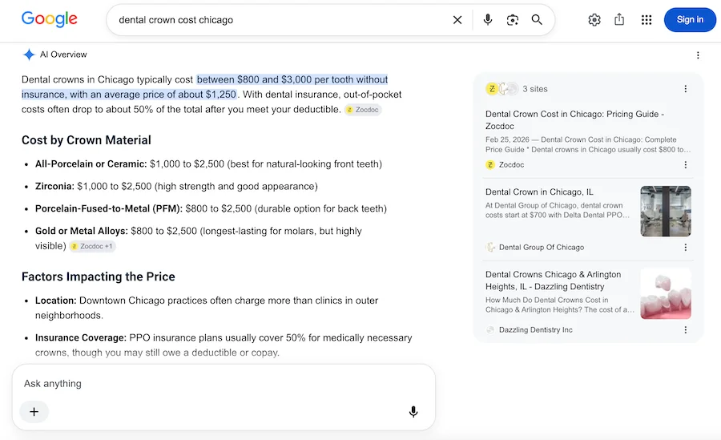This screenshot has width=721, height=440.
Task: Open options for Dazzling Dentistry Inc
Action: 685,330
